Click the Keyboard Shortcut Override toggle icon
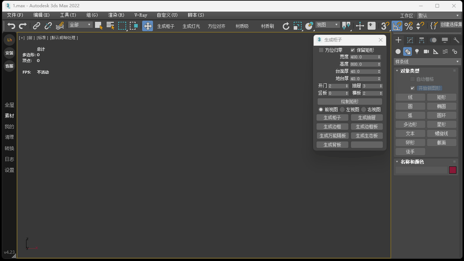The height and width of the screenshot is (261, 464). click(372, 26)
